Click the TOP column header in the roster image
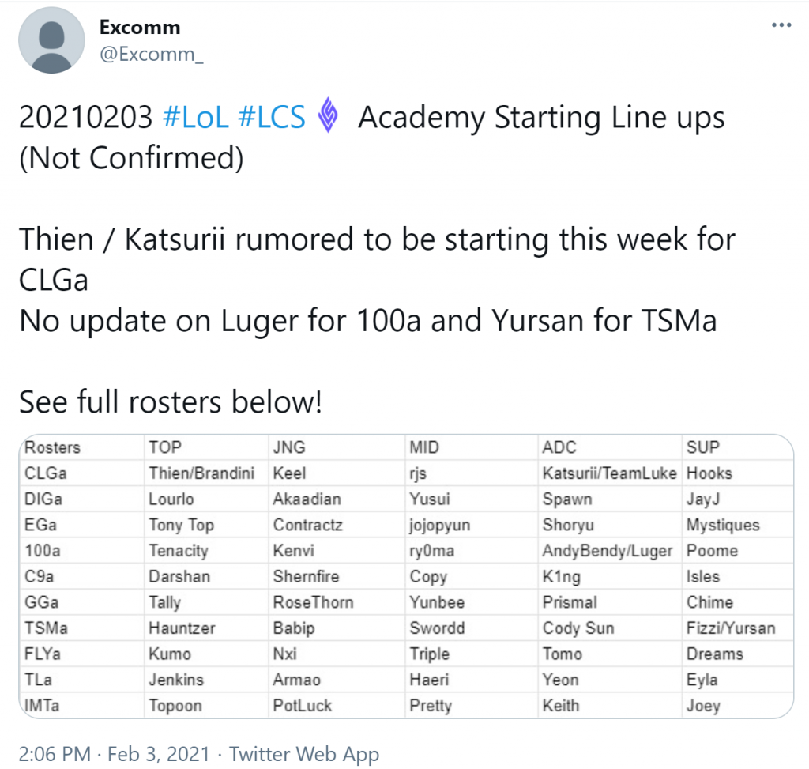The width and height of the screenshot is (809, 769). [x=165, y=447]
